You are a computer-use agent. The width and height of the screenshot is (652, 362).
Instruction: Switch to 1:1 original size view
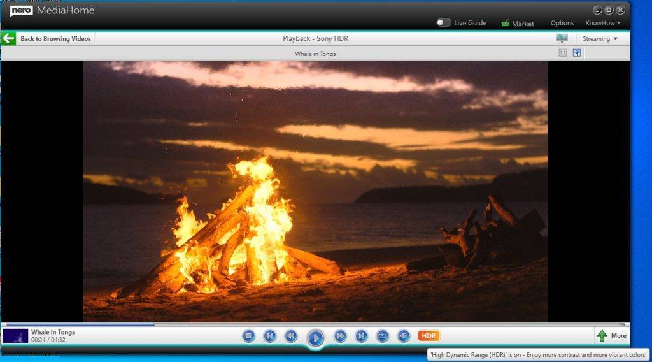coord(563,53)
